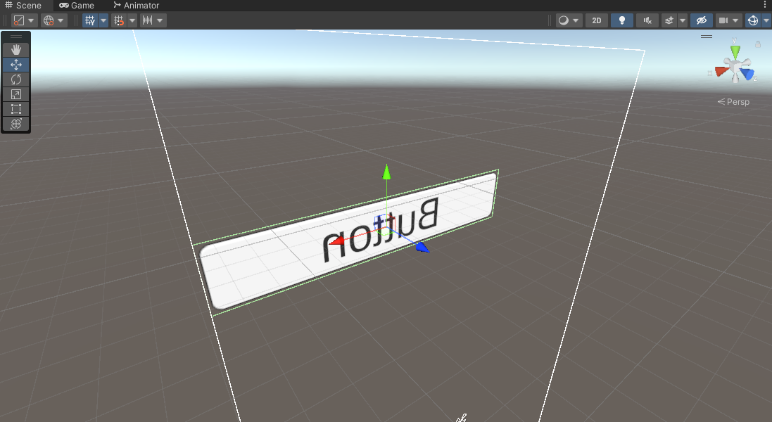The height and width of the screenshot is (422, 772).
Task: Toggle the orientation gizmo rotation lock
Action: pyautogui.click(x=758, y=44)
